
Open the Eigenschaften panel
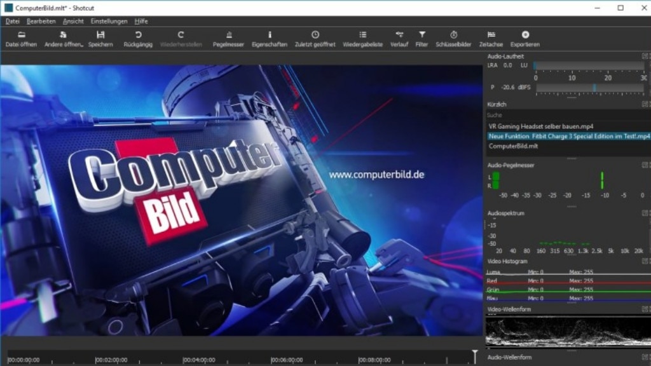pyautogui.click(x=270, y=39)
